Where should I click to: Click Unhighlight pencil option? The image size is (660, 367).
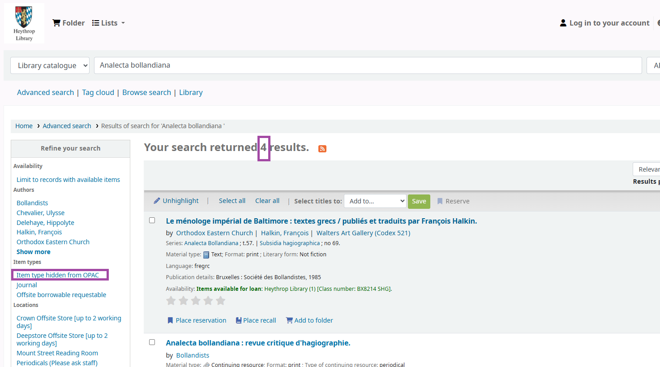(176, 201)
